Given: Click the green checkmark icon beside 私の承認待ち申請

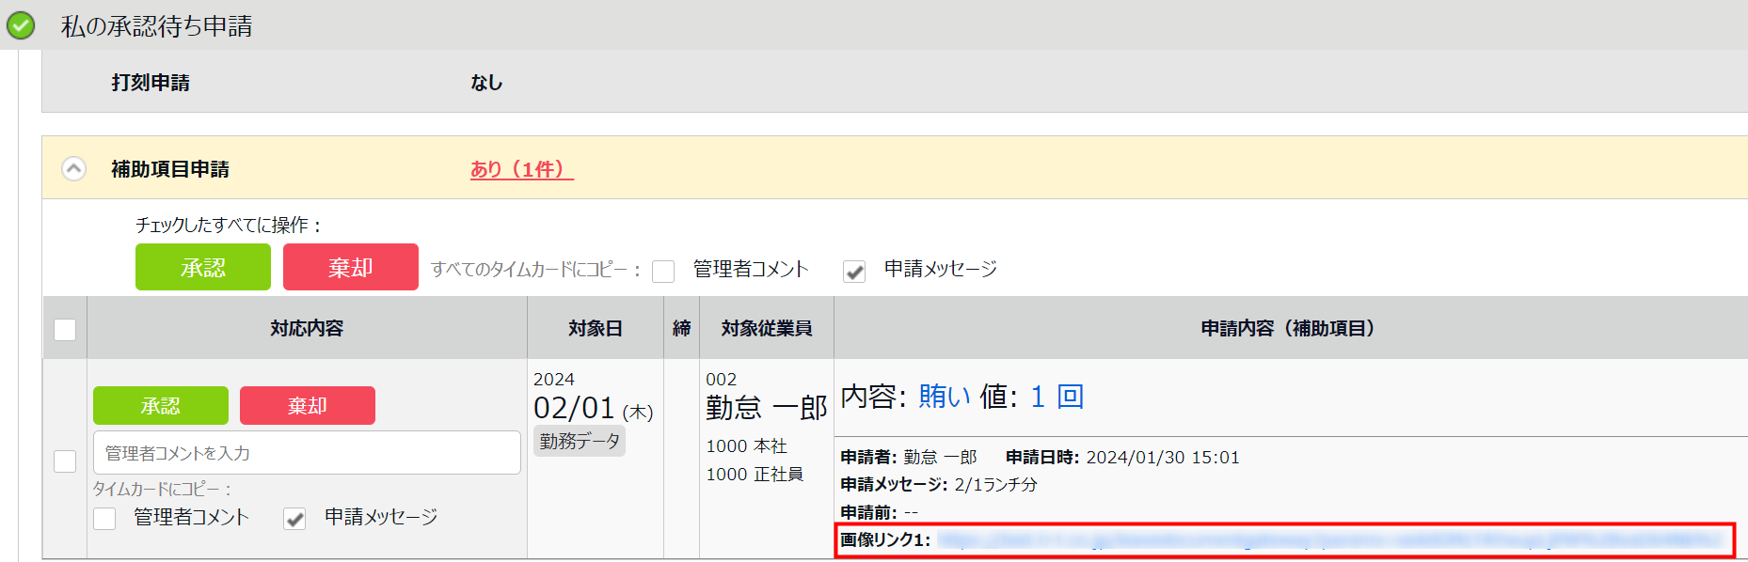Looking at the screenshot, I should (x=21, y=25).
